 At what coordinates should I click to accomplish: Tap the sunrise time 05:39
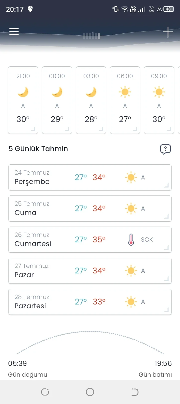tap(17, 363)
